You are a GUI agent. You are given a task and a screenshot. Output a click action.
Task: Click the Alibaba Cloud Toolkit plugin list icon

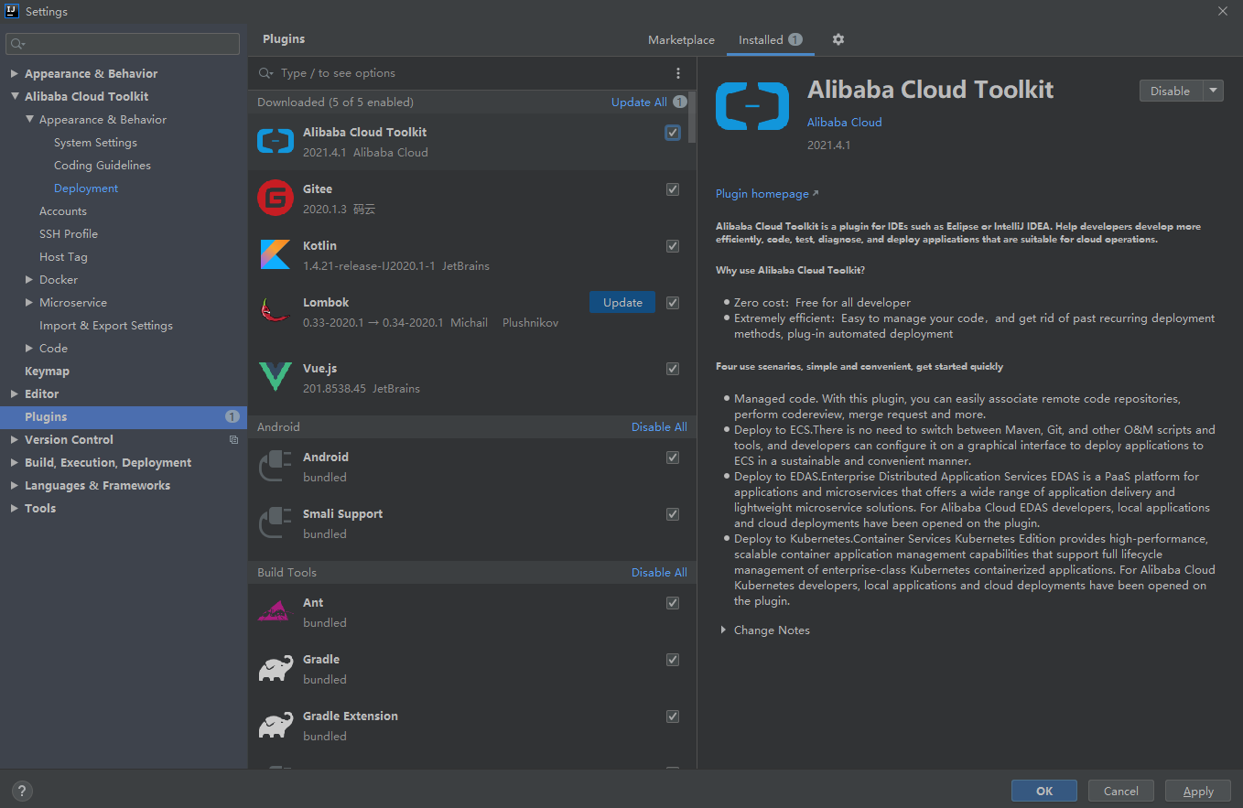pos(276,141)
